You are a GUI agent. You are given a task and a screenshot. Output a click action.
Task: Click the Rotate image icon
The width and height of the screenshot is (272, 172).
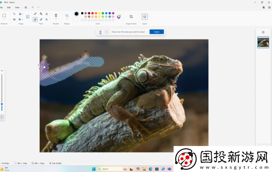point(20,14)
